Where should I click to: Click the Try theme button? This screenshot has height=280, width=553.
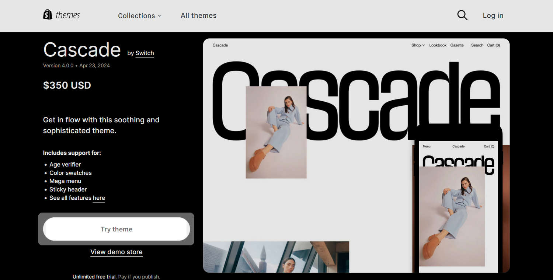click(x=116, y=229)
